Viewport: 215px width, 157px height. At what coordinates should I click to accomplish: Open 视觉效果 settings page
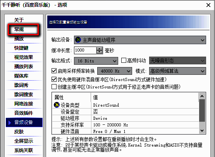[x=24, y=57]
